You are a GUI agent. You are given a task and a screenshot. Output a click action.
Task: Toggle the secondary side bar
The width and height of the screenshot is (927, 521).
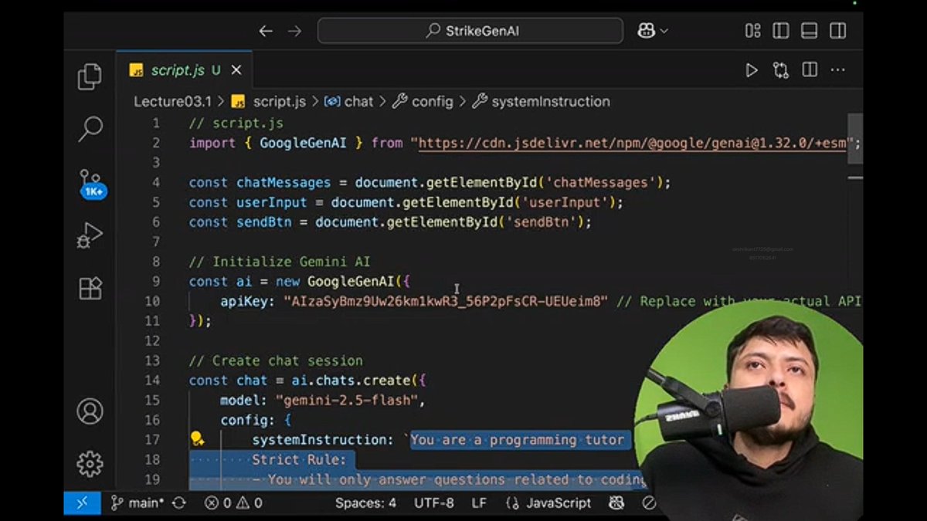pyautogui.click(x=837, y=31)
